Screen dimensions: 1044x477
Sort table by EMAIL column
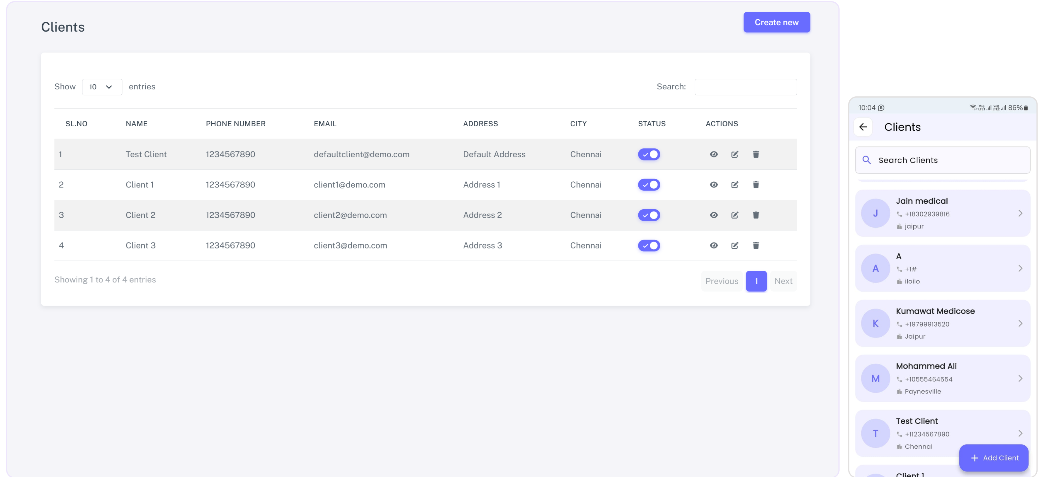click(x=325, y=124)
